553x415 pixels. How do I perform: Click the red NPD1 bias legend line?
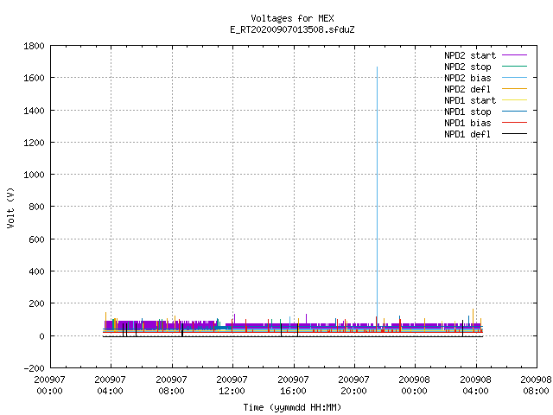[514, 123]
